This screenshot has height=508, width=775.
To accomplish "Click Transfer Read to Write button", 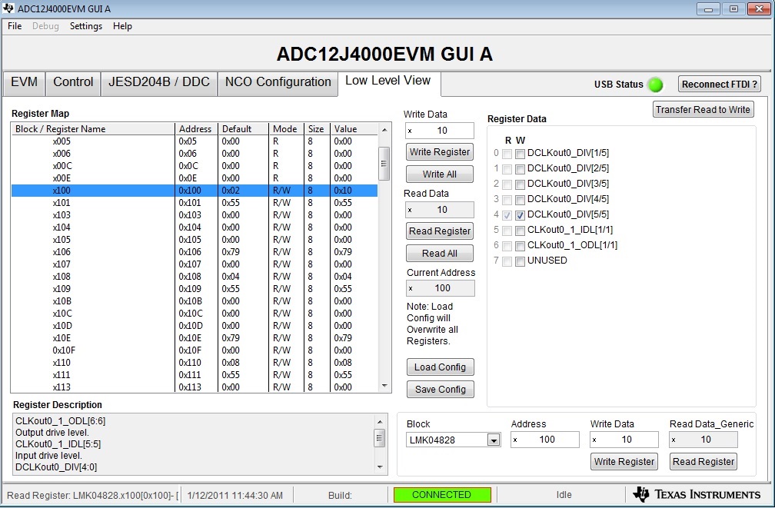I will pyautogui.click(x=703, y=109).
